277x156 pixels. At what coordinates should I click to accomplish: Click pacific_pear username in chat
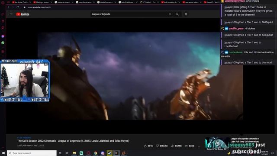pos(236,29)
